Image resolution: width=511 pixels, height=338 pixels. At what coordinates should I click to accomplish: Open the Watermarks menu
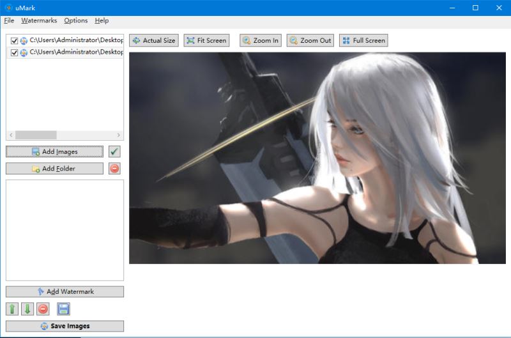click(39, 20)
